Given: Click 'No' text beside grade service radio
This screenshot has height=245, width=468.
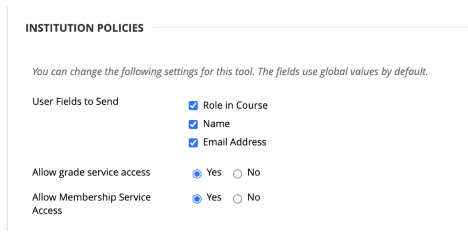Looking at the screenshot, I should pyautogui.click(x=254, y=173).
